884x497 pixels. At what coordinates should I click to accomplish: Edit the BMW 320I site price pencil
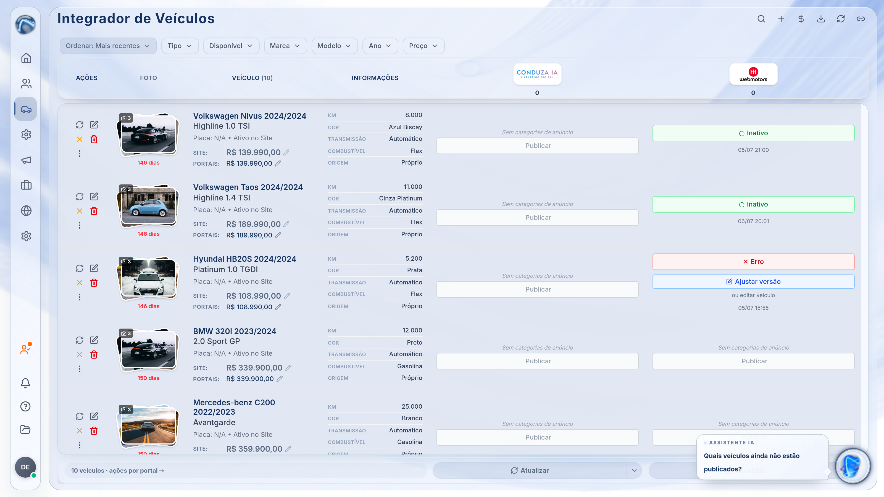(288, 368)
